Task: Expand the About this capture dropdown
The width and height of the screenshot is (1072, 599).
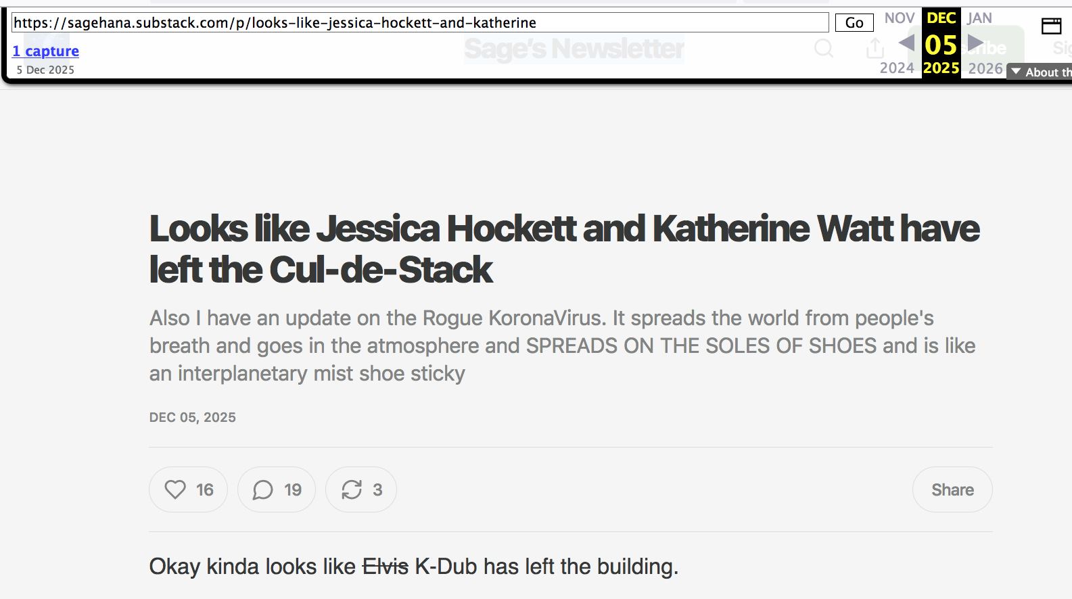Action: pyautogui.click(x=1040, y=72)
